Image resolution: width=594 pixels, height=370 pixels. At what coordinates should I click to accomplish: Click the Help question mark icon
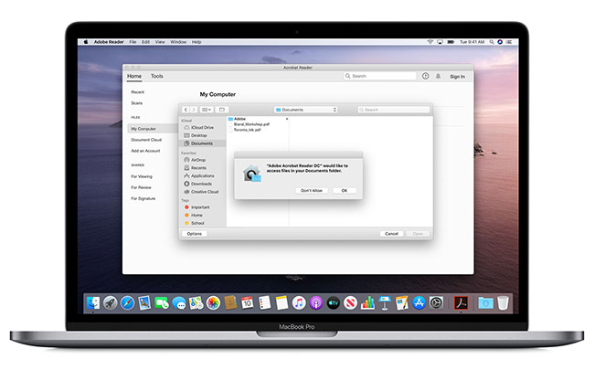click(425, 77)
